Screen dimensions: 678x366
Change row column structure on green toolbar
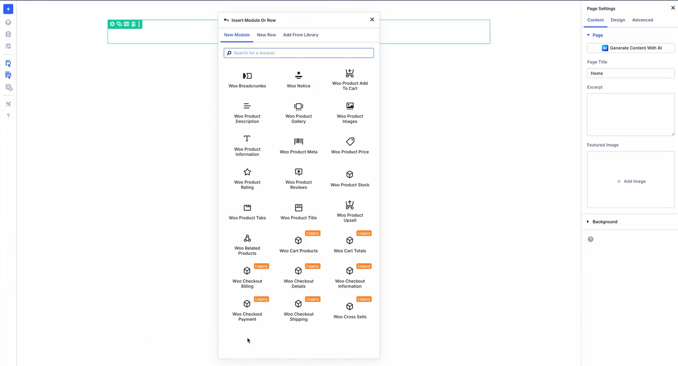point(126,24)
